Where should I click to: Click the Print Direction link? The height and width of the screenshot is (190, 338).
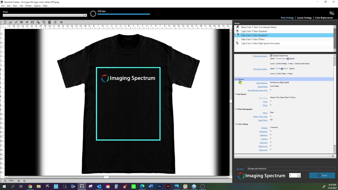point(262,83)
